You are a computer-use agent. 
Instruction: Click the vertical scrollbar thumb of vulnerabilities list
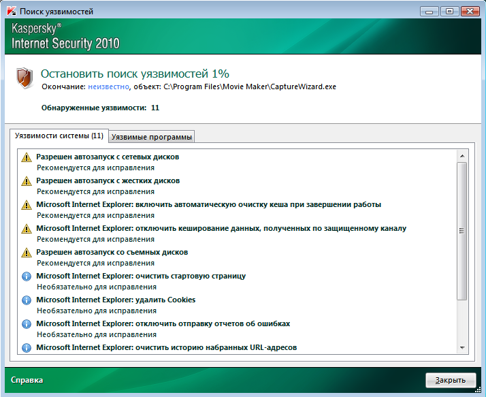(462, 231)
